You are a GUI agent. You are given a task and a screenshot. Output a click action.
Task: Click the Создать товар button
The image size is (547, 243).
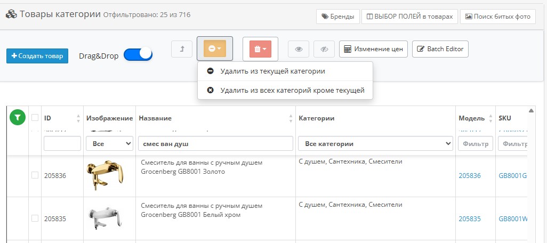pyautogui.click(x=37, y=56)
